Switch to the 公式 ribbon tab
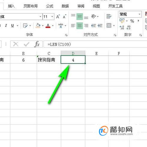This screenshot has height=147, width=147. [x=50, y=6]
